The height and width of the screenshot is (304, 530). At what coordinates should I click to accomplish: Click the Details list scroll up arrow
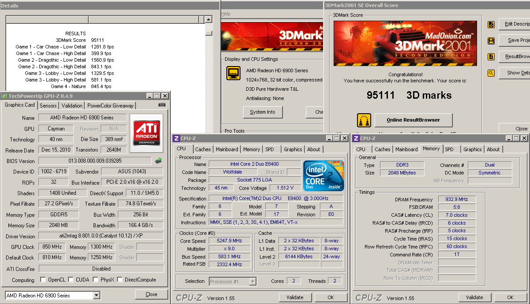click(209, 19)
